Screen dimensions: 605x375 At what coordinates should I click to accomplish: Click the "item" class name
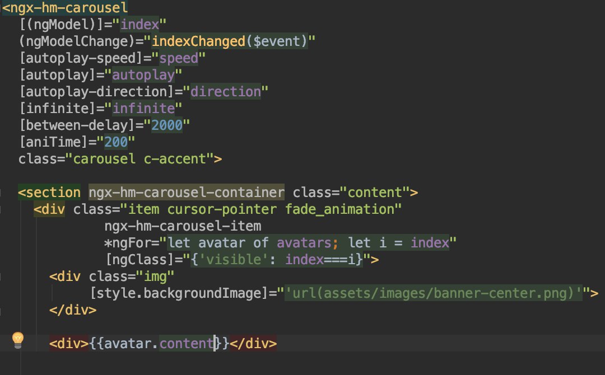point(143,209)
